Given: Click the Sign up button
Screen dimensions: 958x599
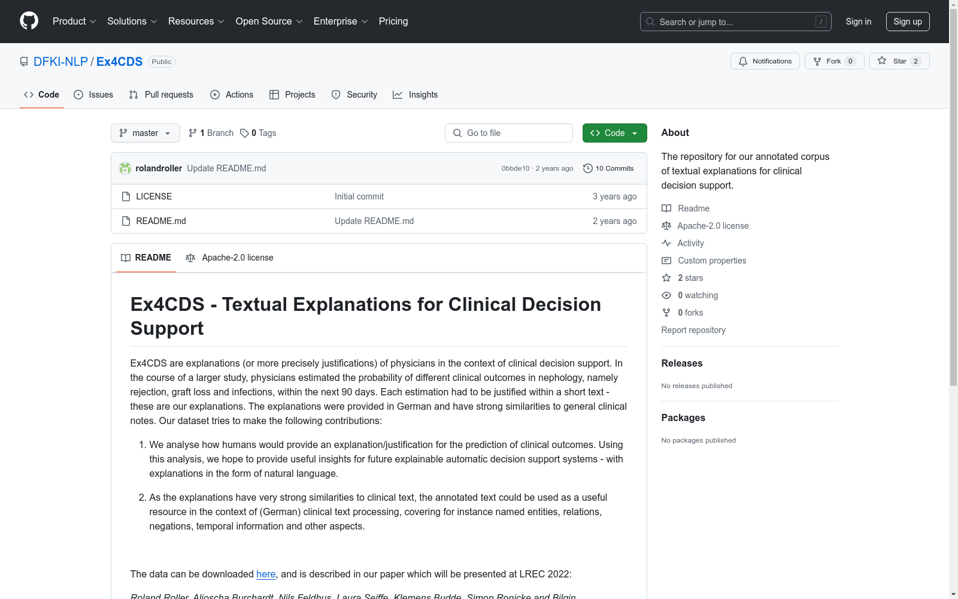Looking at the screenshot, I should (908, 22).
